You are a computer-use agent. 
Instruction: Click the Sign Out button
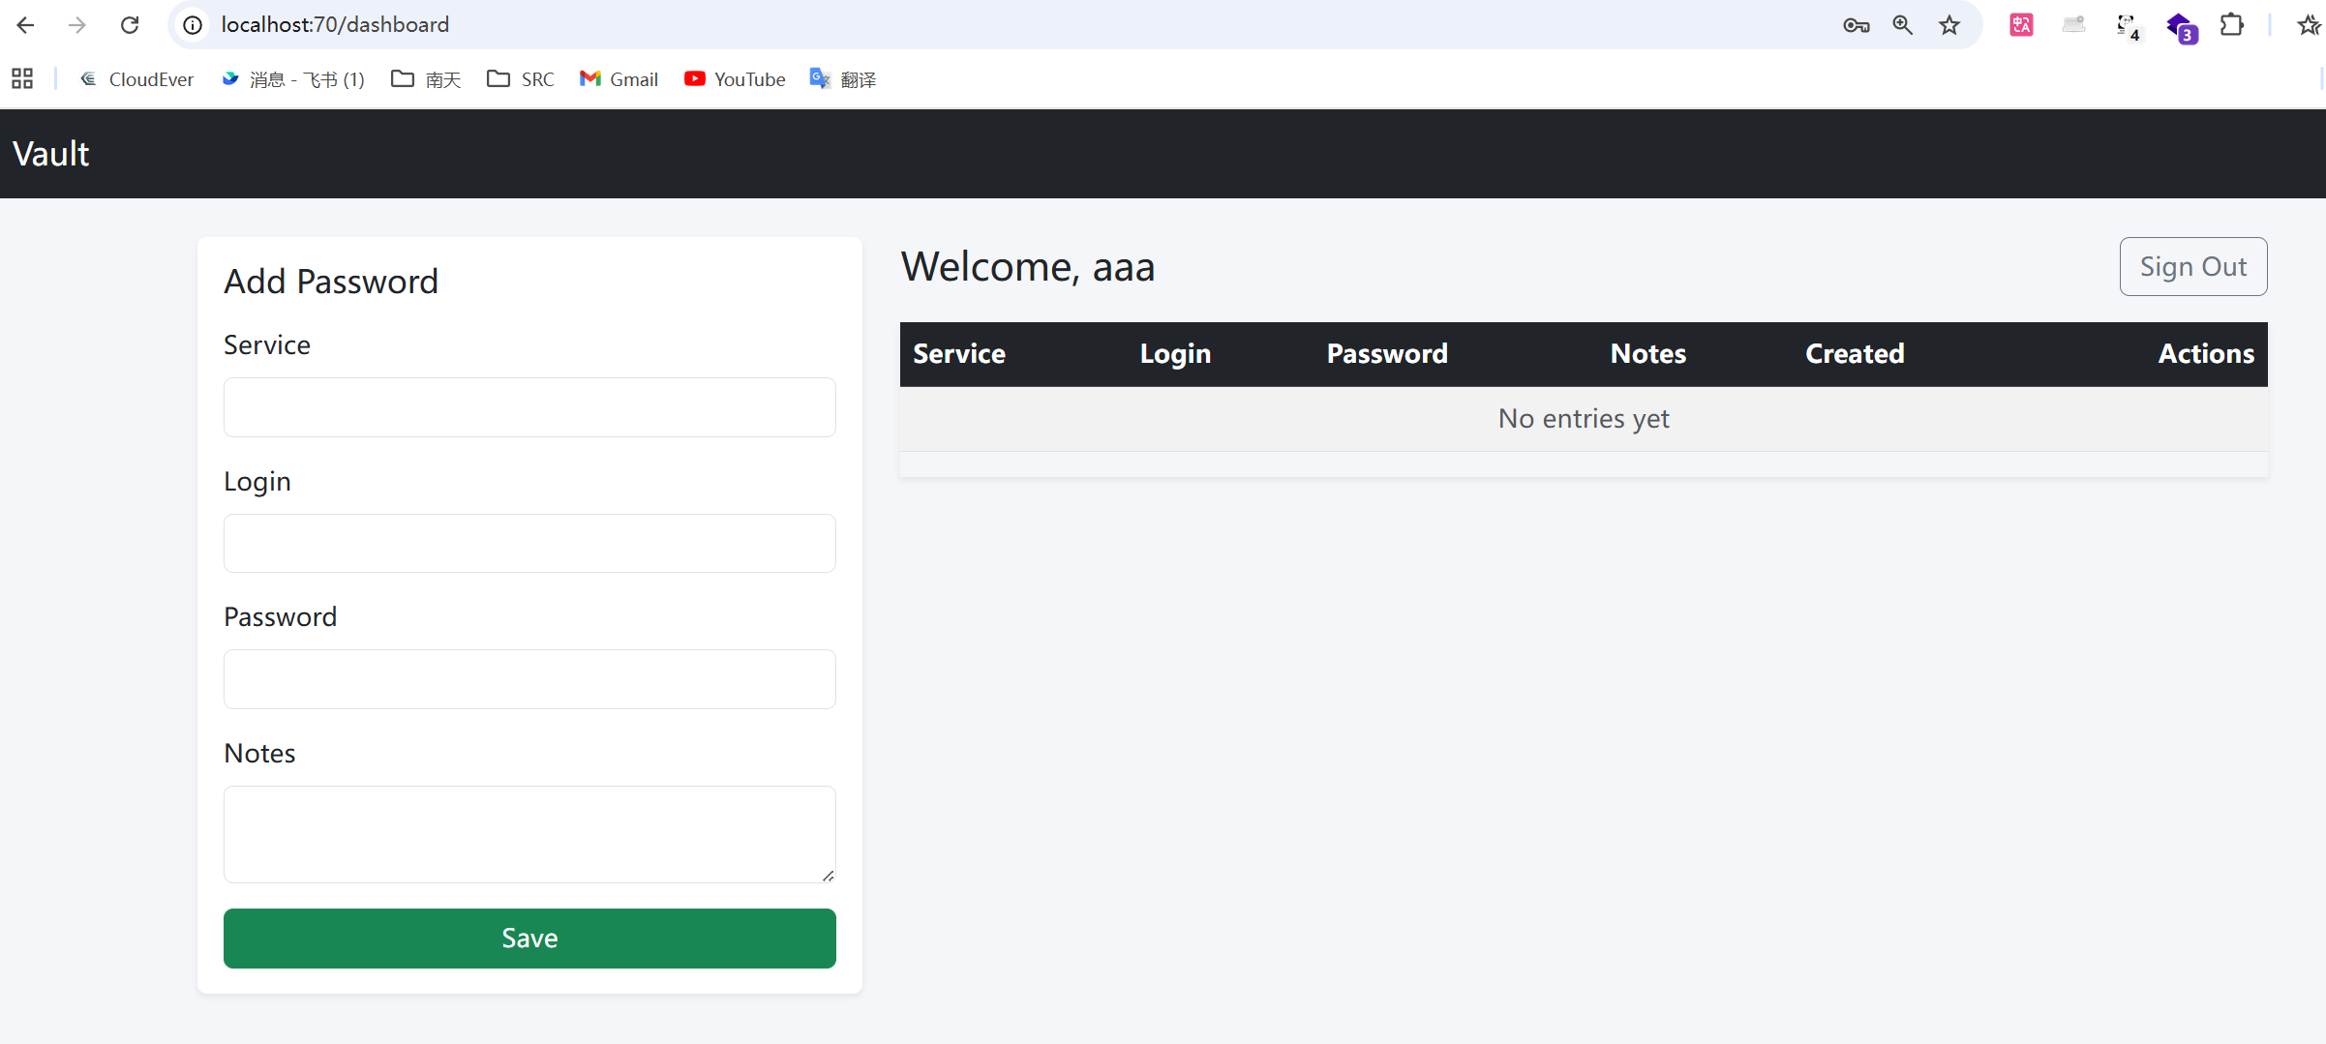pyautogui.click(x=2193, y=267)
